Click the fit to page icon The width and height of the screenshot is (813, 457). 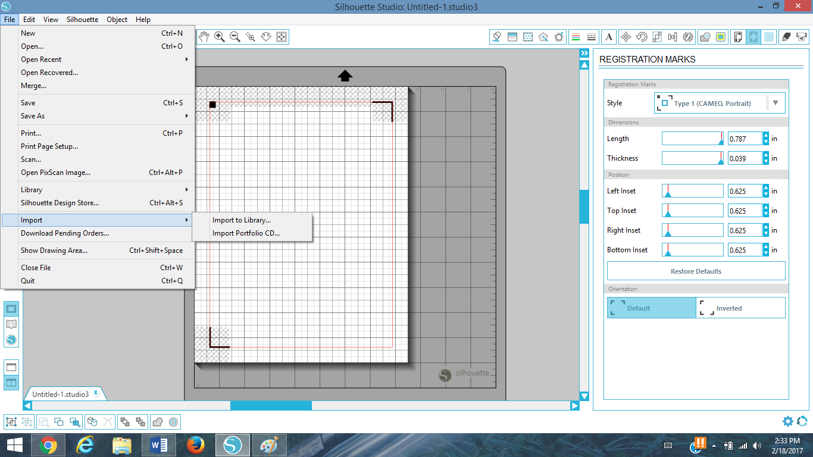[282, 37]
